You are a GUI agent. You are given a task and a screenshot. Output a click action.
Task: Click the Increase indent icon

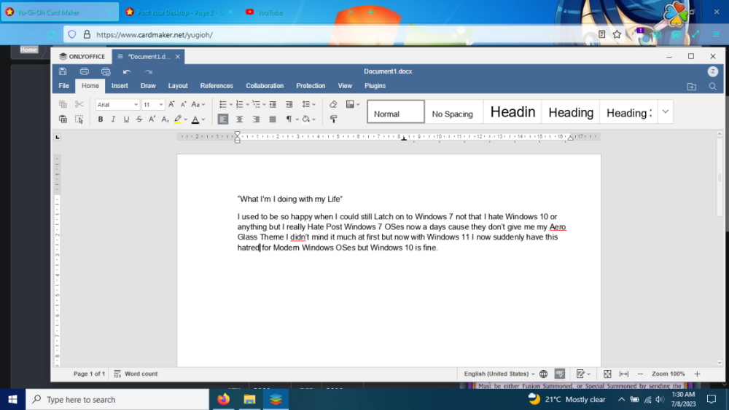click(x=289, y=105)
